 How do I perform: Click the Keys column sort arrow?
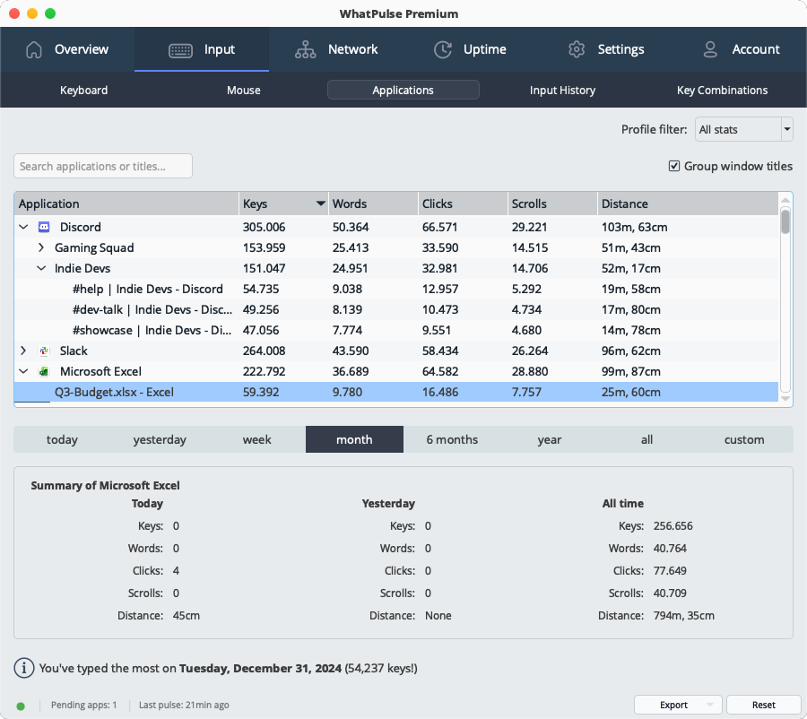[x=321, y=204]
